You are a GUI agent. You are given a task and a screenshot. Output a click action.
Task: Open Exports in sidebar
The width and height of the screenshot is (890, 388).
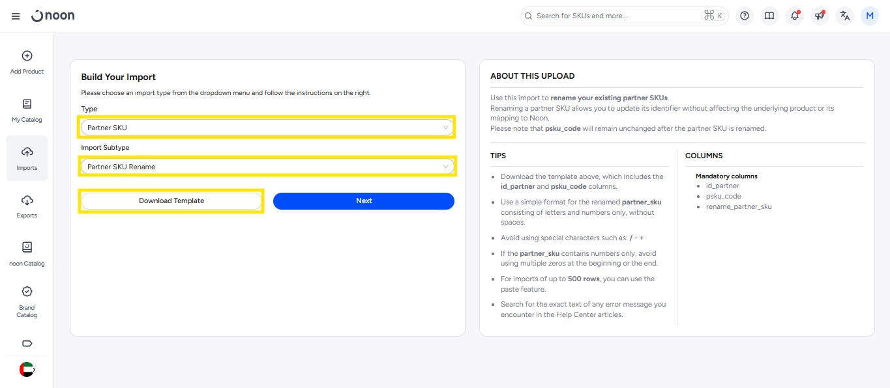click(x=27, y=206)
